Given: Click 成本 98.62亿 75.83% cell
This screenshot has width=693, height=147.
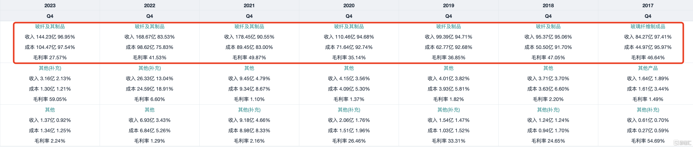Looking at the screenshot, I should [150, 47].
